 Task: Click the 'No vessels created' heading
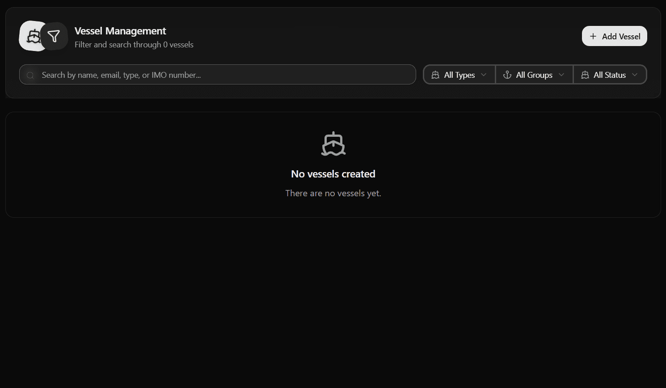[x=333, y=174]
